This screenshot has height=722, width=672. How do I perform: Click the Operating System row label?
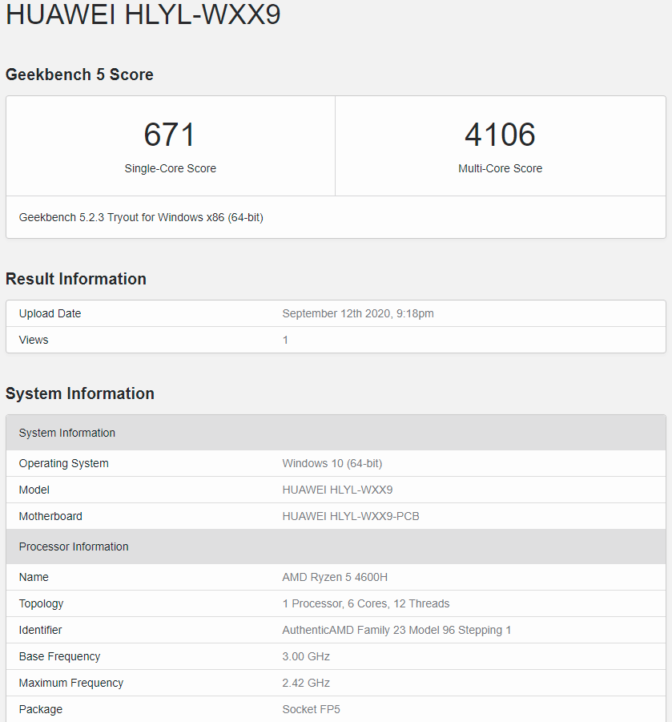pyautogui.click(x=63, y=463)
